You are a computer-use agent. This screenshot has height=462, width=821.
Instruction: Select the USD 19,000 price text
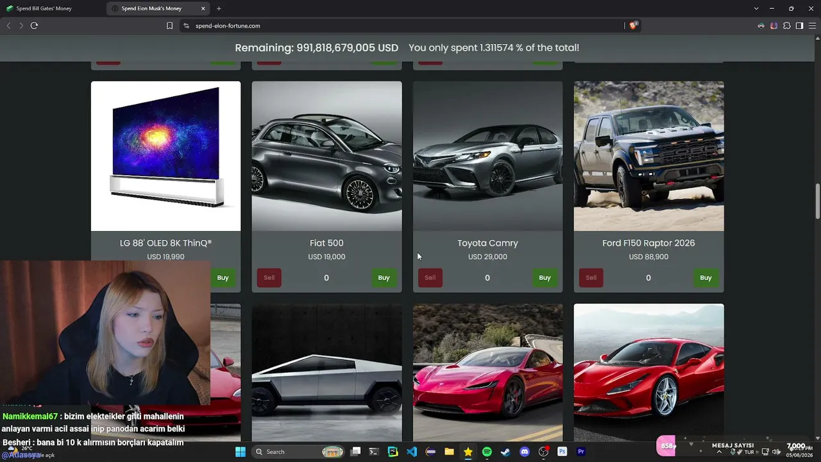click(x=326, y=257)
